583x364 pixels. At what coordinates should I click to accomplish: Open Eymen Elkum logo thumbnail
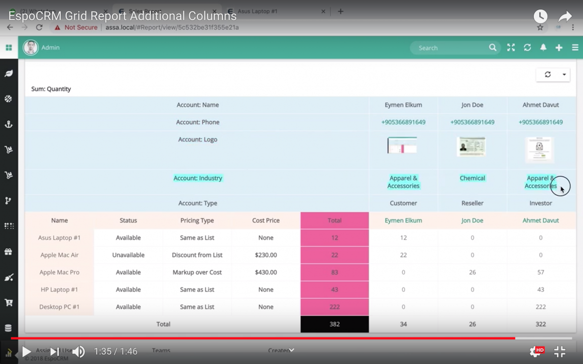point(402,145)
